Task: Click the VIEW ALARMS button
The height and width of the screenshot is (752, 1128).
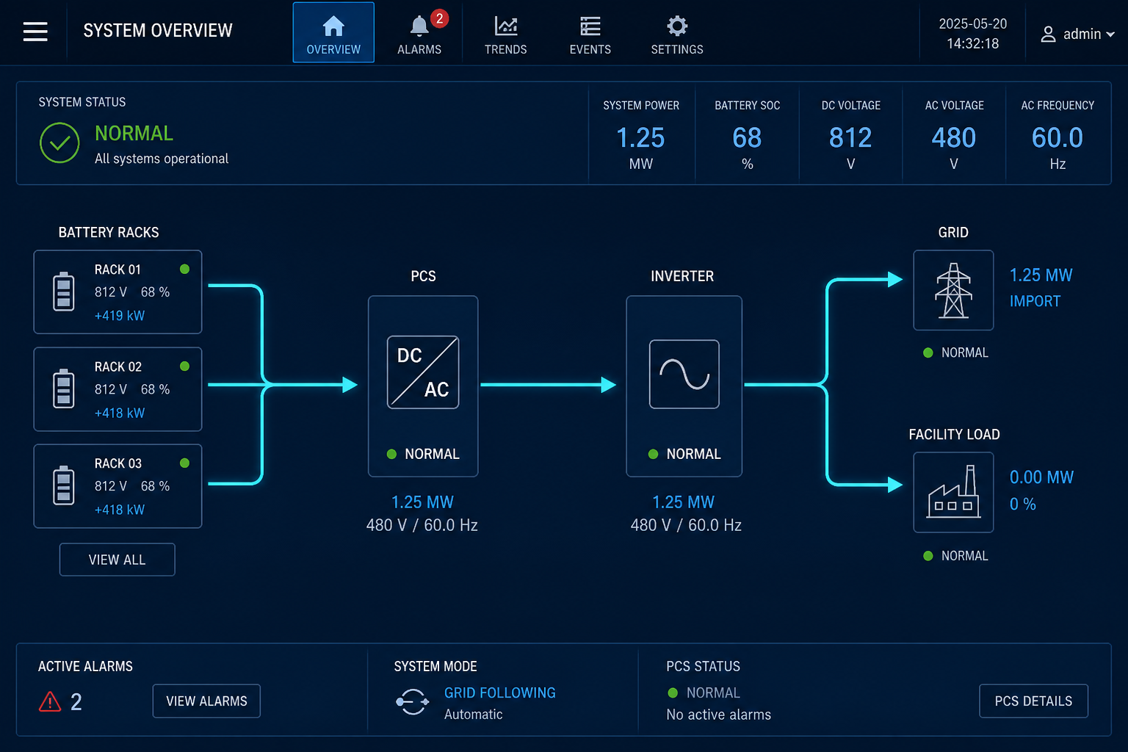Action: (x=206, y=701)
